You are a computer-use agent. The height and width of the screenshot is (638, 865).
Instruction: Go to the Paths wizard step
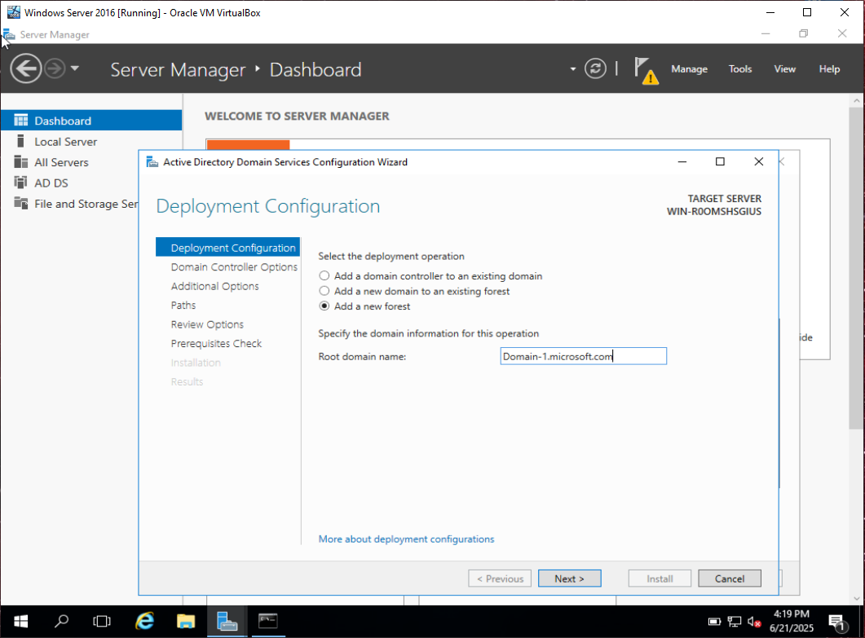pyautogui.click(x=183, y=305)
